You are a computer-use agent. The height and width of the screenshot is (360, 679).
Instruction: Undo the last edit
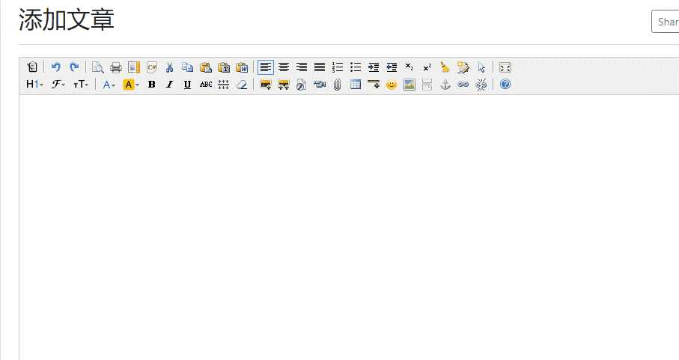[x=56, y=67]
